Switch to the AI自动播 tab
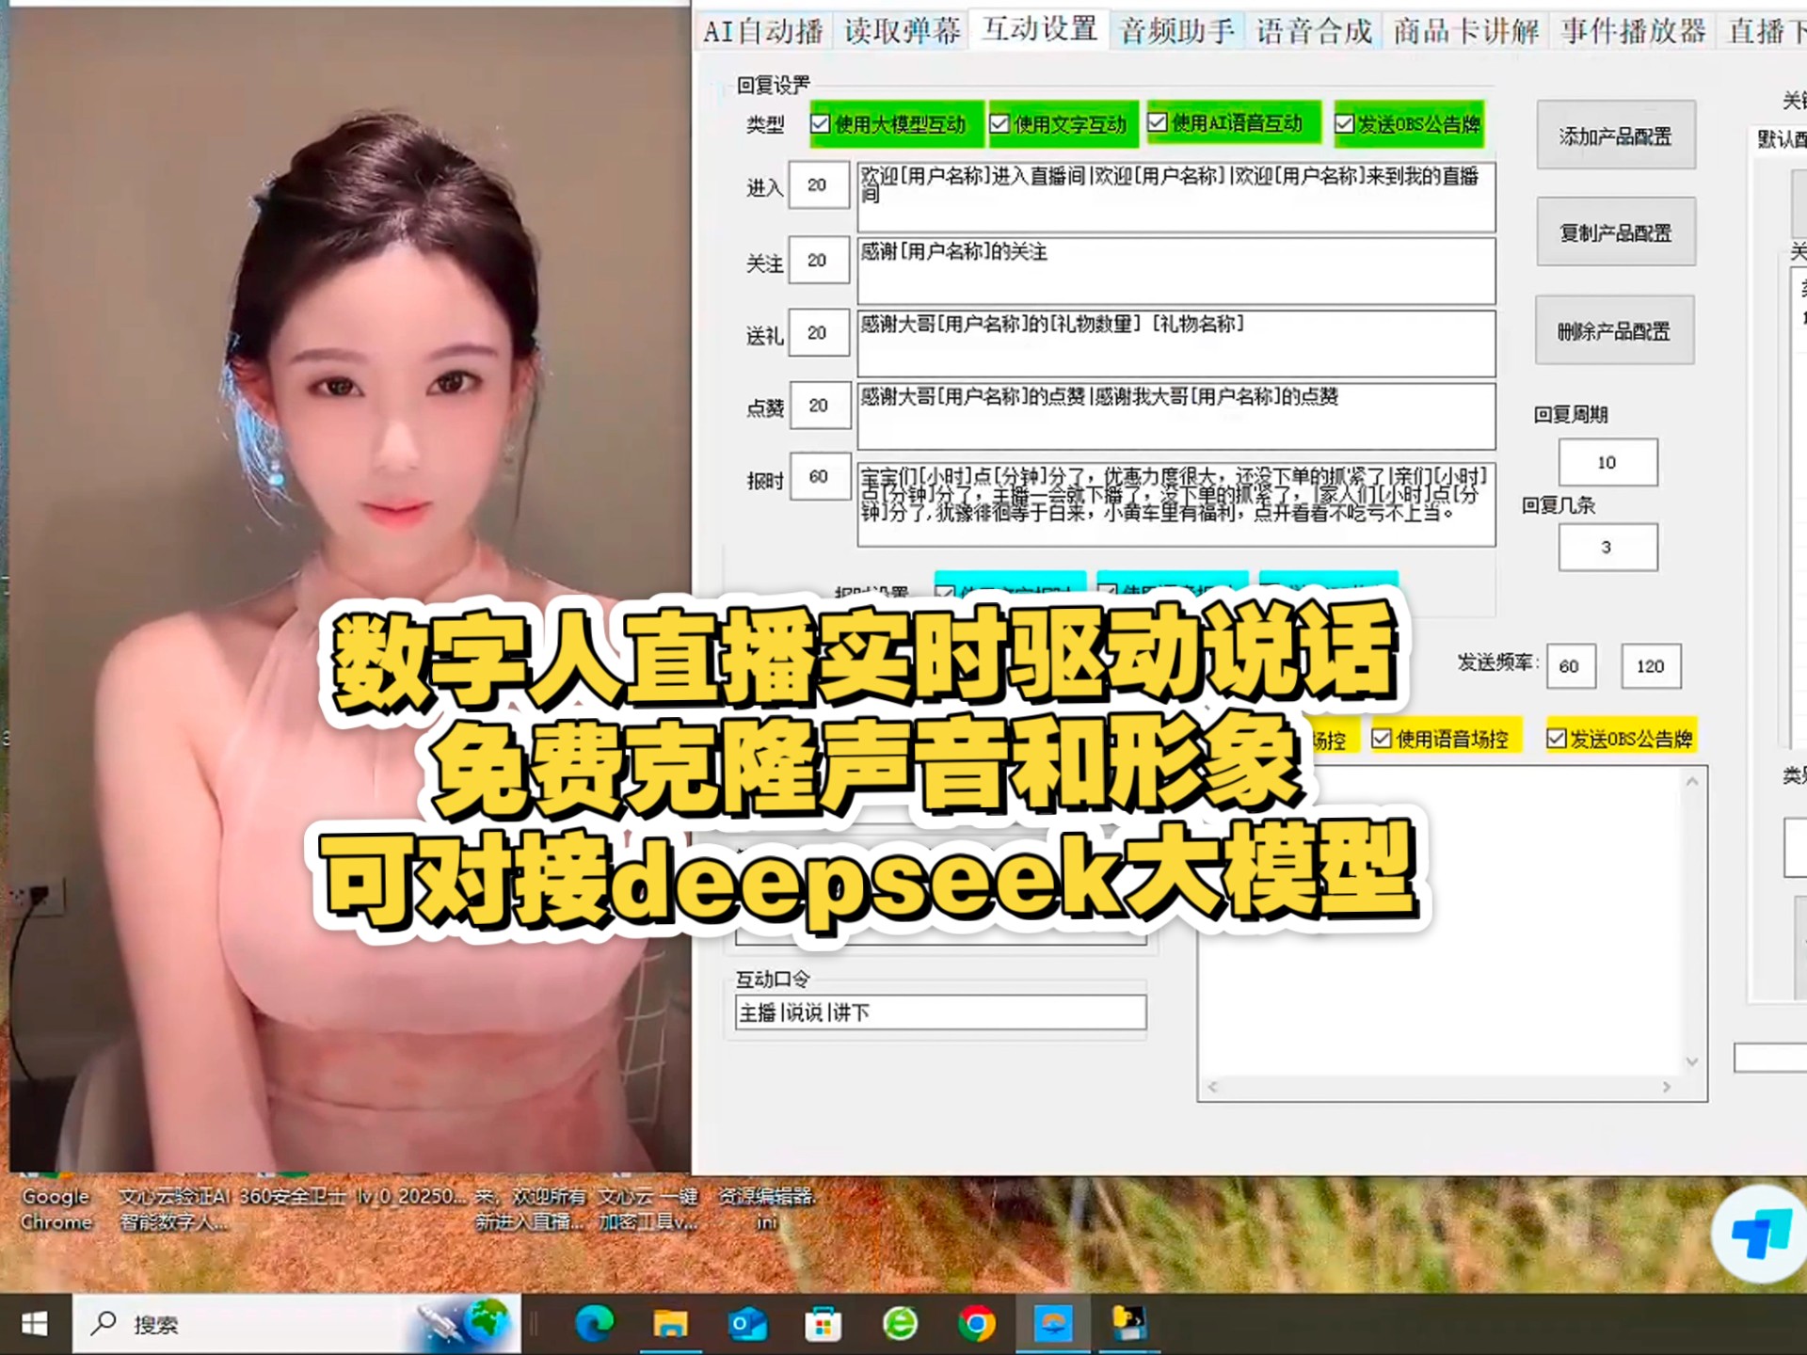Image resolution: width=1807 pixels, height=1355 pixels. (762, 31)
